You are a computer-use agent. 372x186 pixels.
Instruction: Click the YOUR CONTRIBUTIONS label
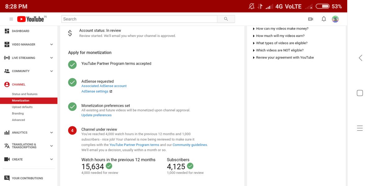click(27, 178)
